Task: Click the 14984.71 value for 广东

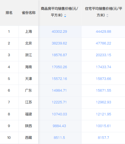Action: point(59,91)
